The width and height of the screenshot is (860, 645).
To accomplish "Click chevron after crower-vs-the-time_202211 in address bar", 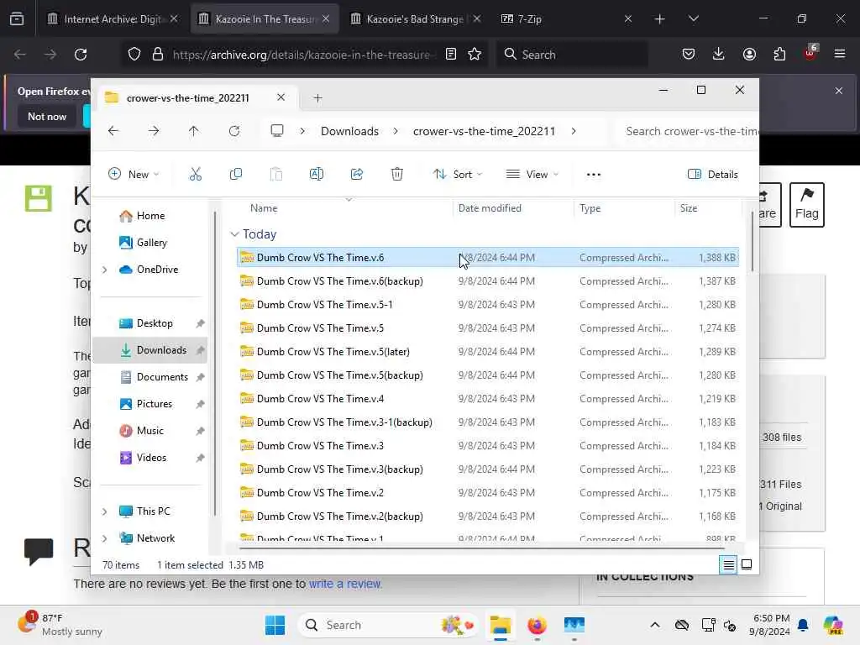I will pos(573,131).
